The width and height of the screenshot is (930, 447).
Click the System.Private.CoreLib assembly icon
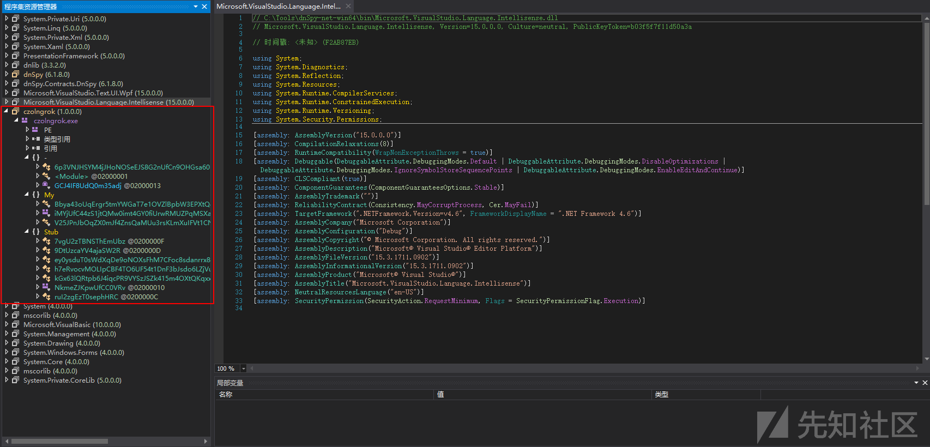(16, 380)
